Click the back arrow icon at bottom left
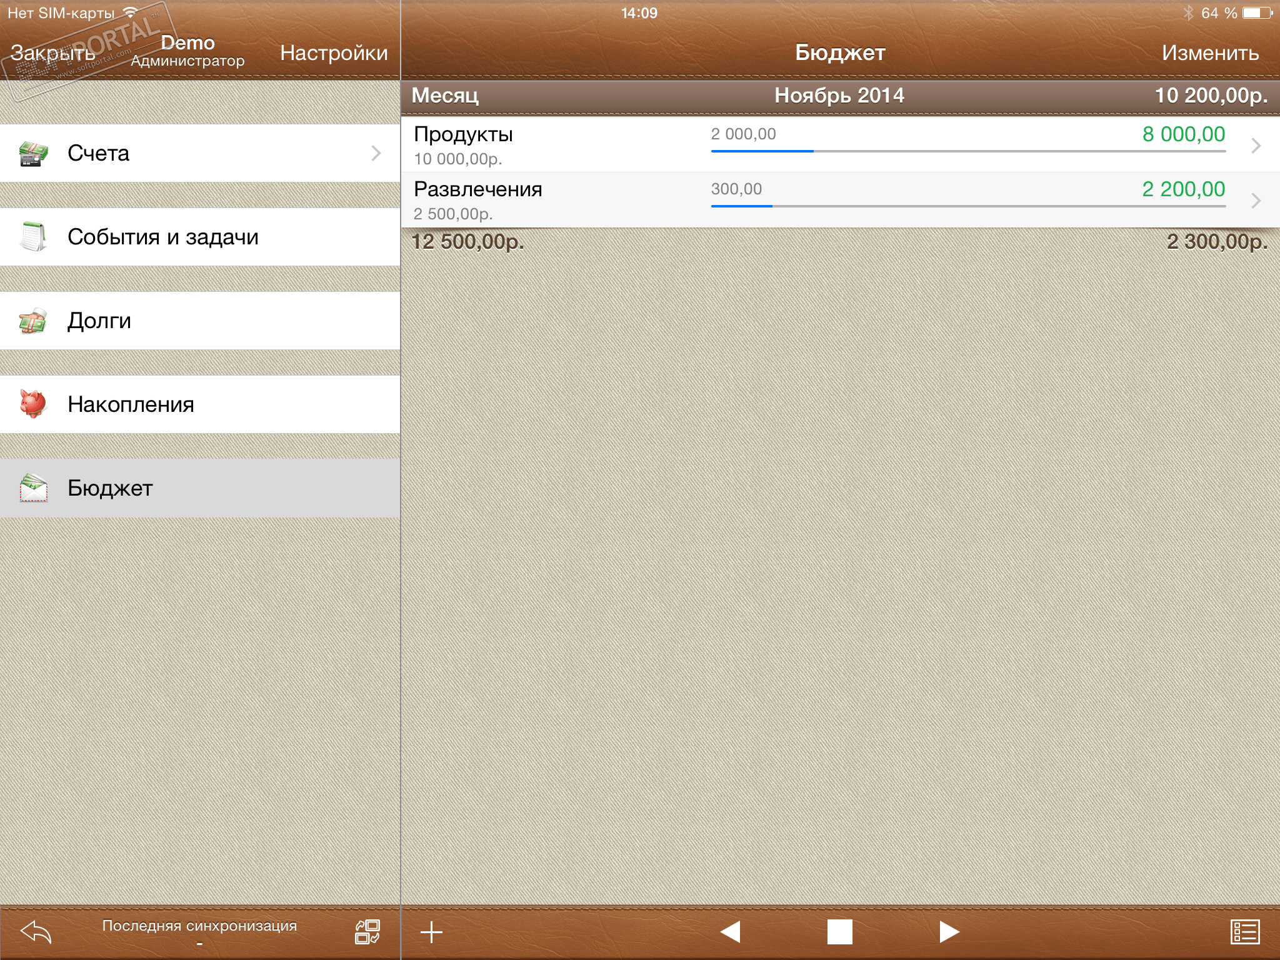 (36, 932)
